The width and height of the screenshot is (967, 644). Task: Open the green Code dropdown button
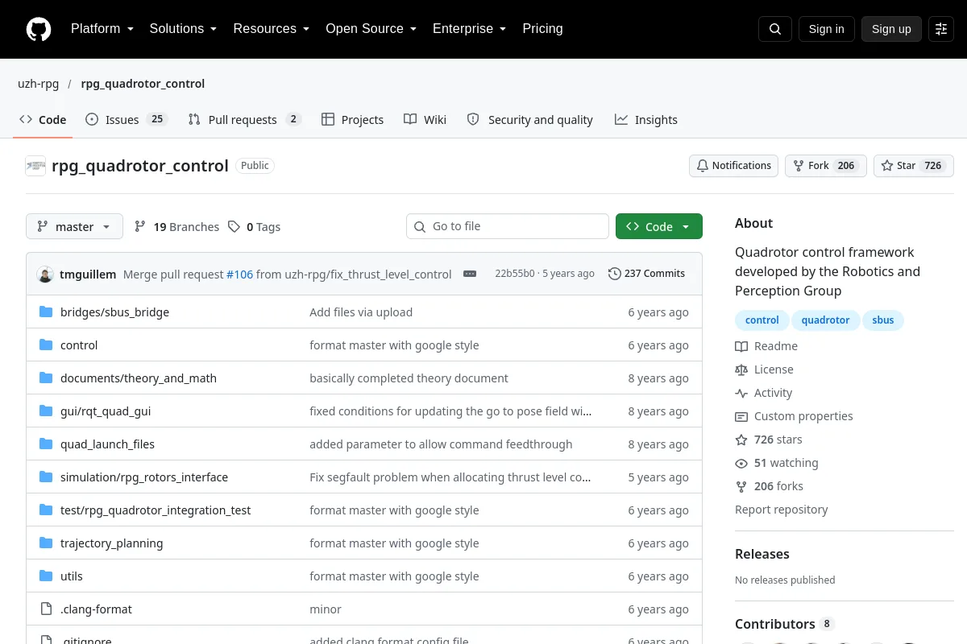[659, 227]
